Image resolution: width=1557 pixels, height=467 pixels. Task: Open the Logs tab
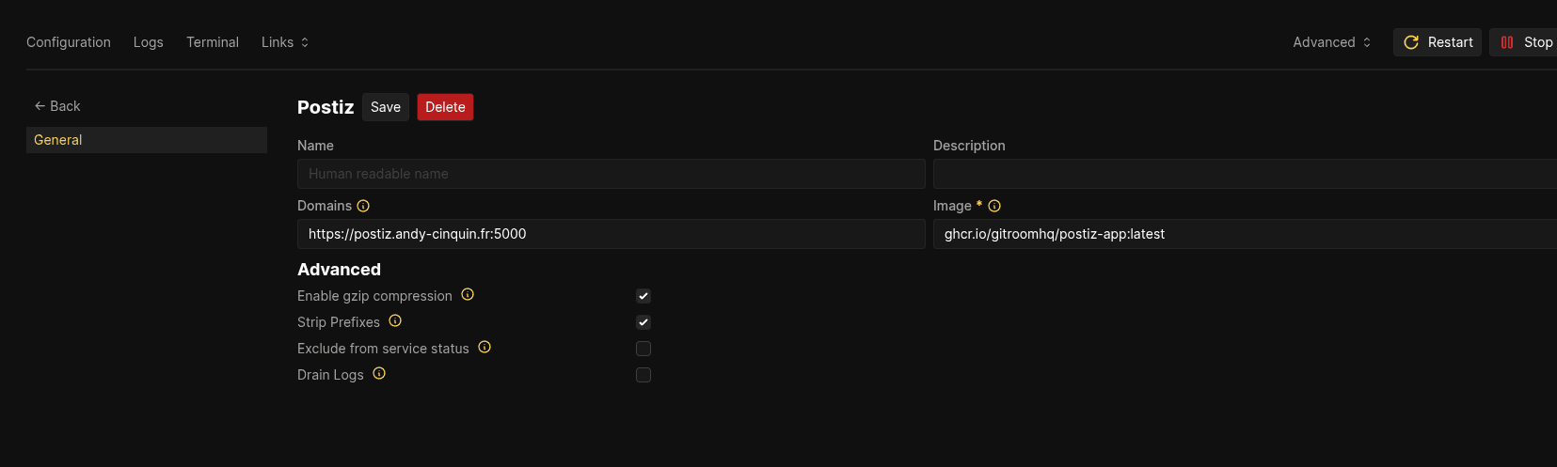(x=149, y=42)
